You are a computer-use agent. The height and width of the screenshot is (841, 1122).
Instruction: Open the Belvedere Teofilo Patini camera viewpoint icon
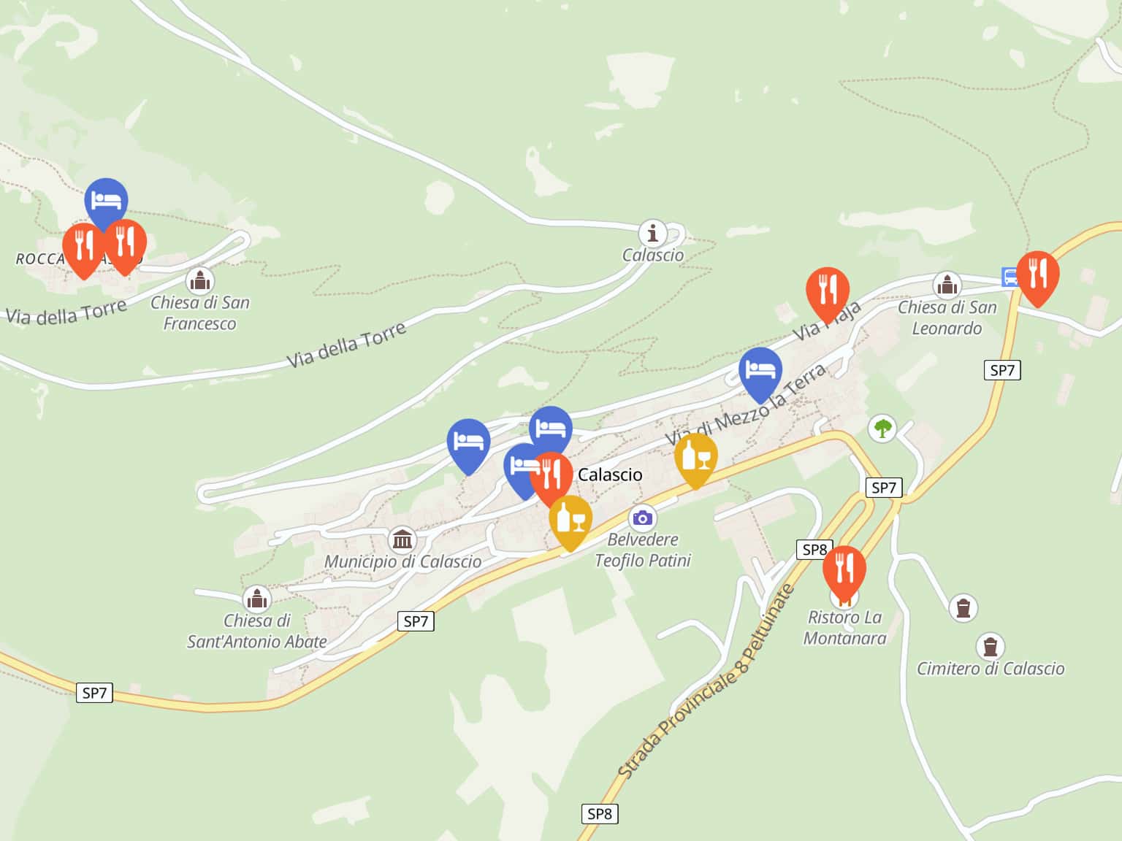pos(642,518)
